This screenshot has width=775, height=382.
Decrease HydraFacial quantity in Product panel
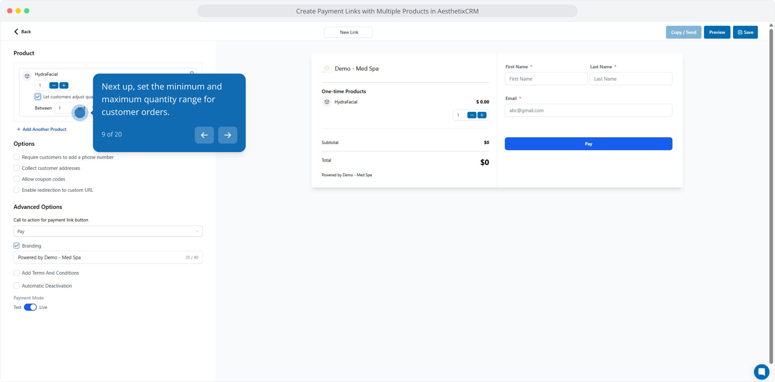tap(54, 85)
